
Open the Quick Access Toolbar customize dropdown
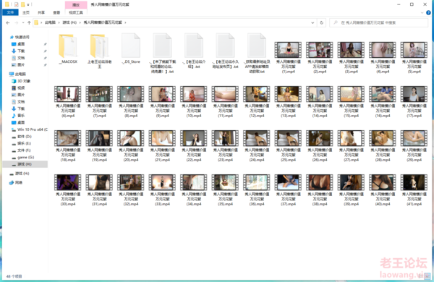[28, 5]
